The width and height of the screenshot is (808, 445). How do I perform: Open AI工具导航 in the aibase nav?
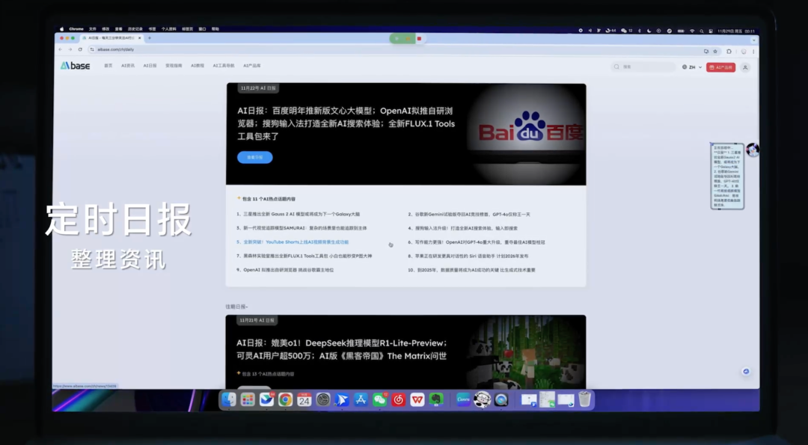[224, 66]
